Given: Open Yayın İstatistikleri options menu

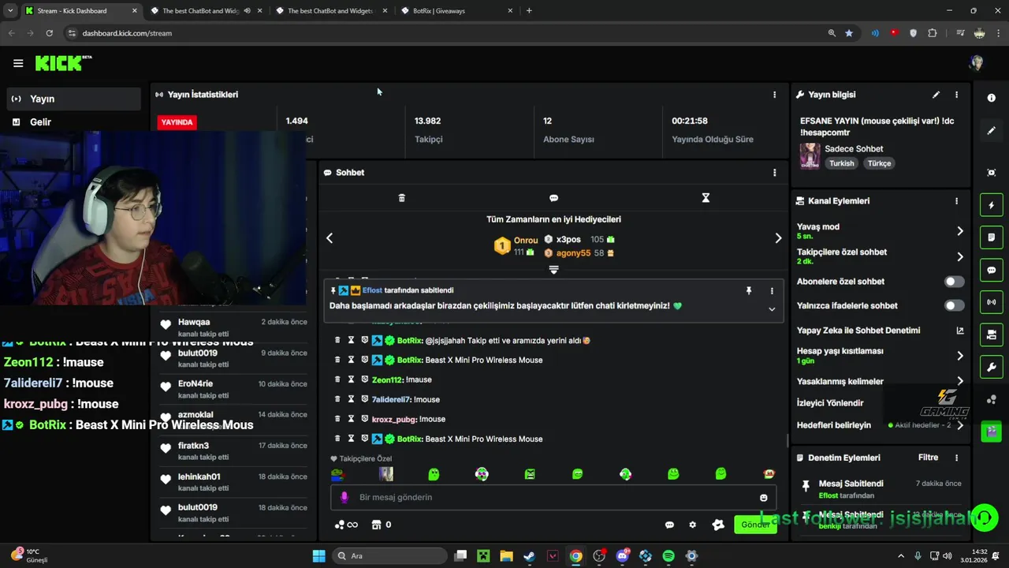Looking at the screenshot, I should [x=774, y=95].
